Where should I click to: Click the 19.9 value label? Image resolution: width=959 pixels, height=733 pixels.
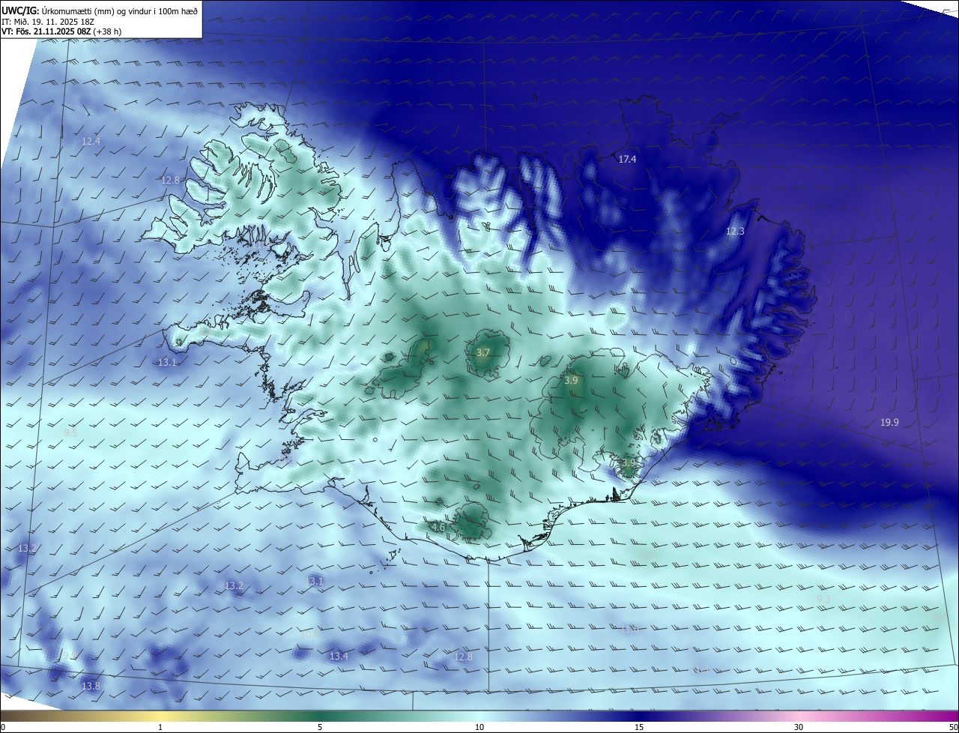coord(889,423)
